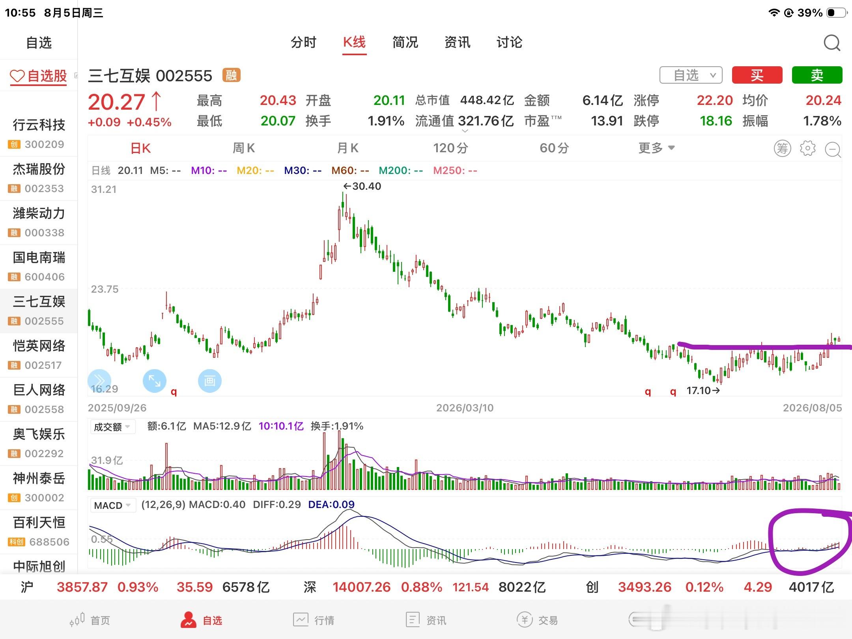
Task: Change the MACD indicator selector
Action: pyautogui.click(x=113, y=505)
